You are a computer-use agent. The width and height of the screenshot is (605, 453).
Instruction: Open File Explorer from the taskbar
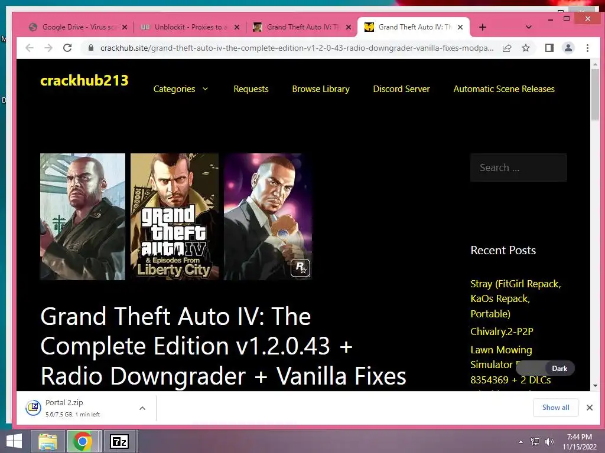pos(48,441)
